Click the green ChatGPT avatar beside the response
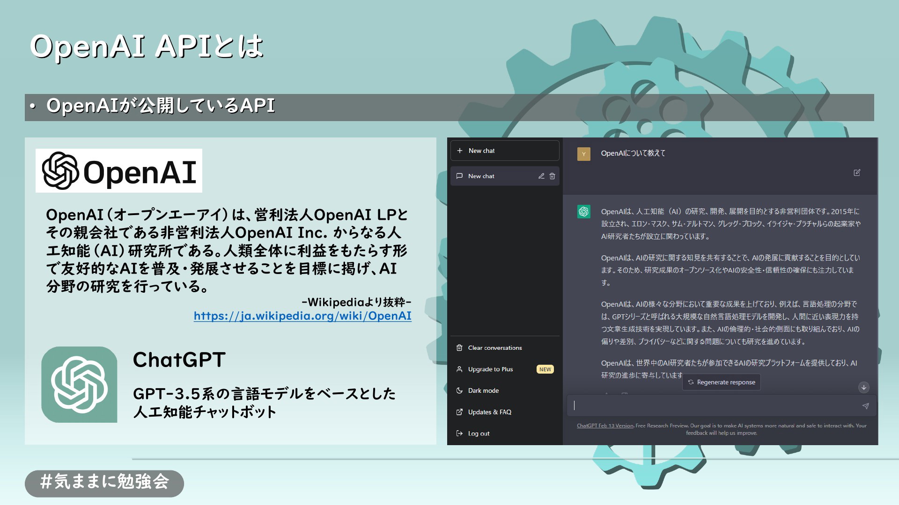 coord(584,212)
